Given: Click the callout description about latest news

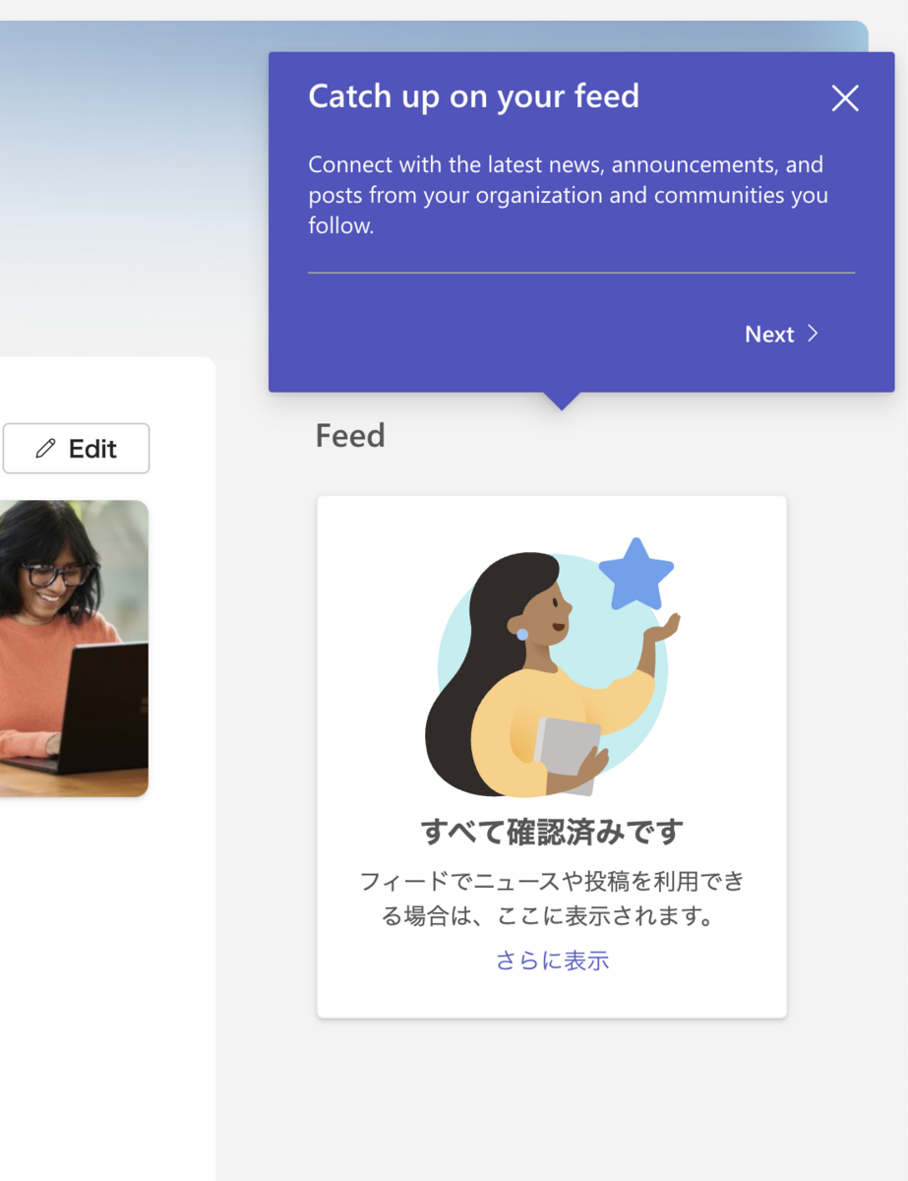Looking at the screenshot, I should click(x=568, y=195).
